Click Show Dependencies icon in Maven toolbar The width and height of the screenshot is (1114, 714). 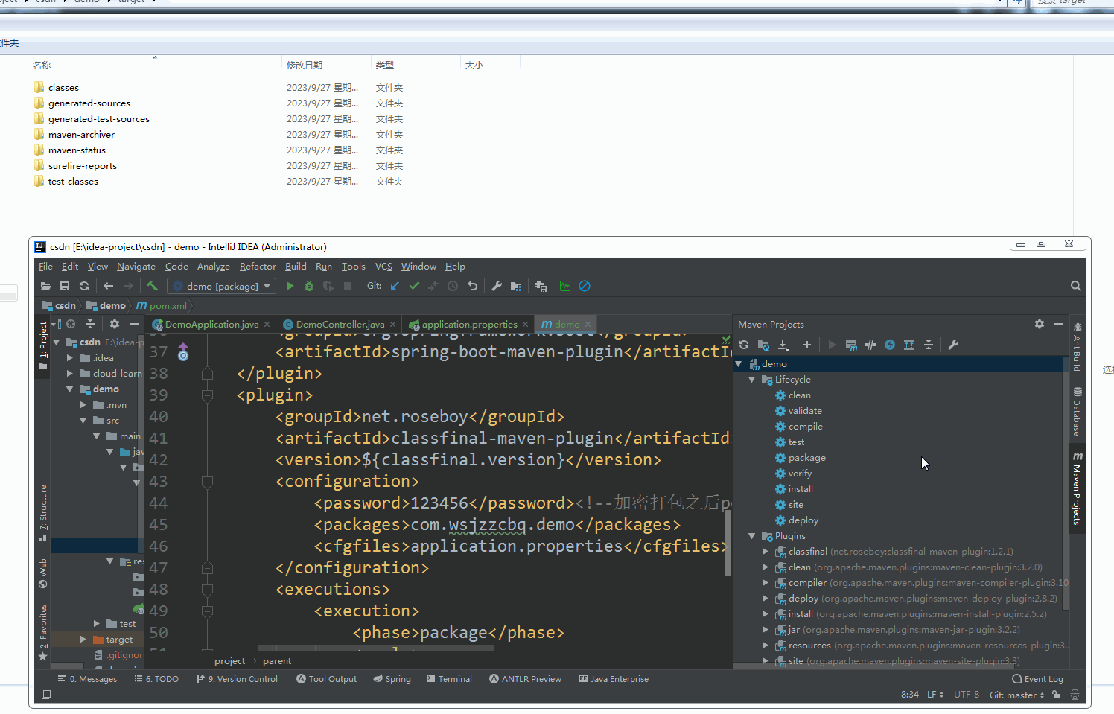pos(909,345)
